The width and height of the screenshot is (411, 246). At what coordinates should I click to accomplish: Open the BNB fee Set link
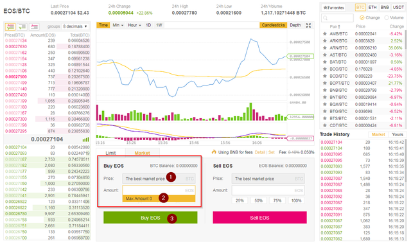pyautogui.click(x=272, y=152)
